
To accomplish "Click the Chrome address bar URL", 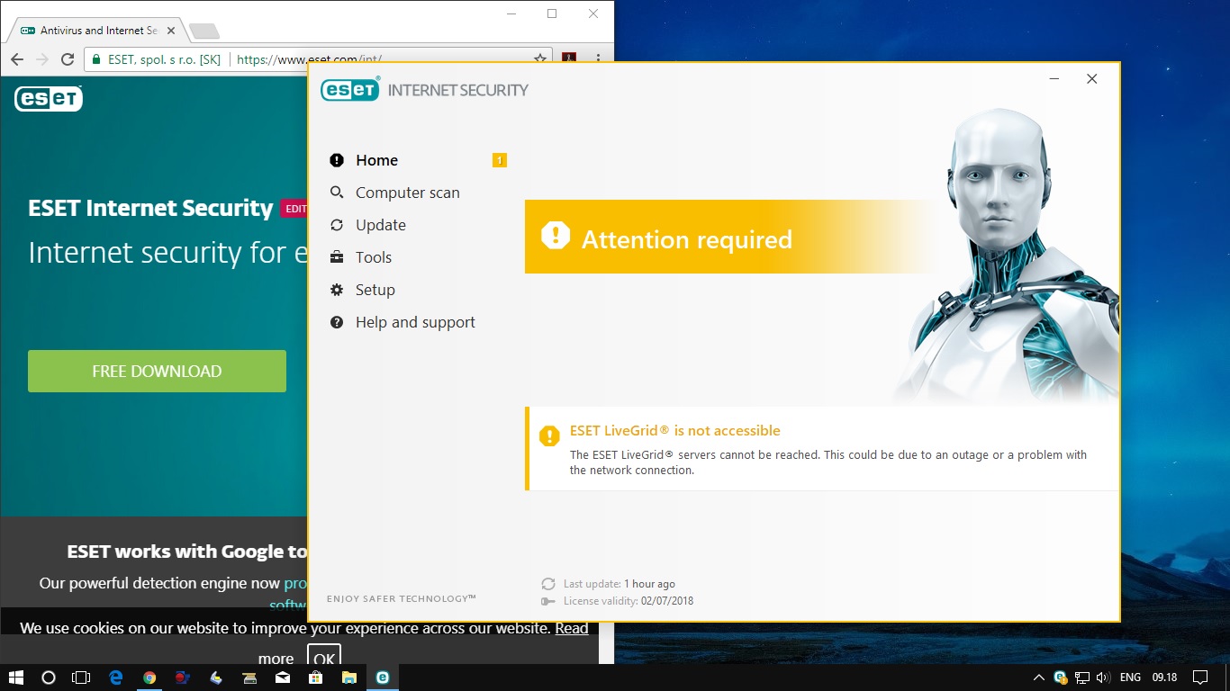I will 309,59.
